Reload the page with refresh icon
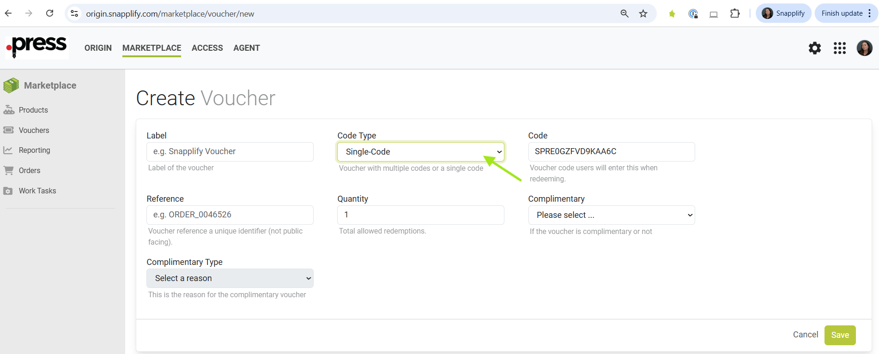Image resolution: width=879 pixels, height=354 pixels. pyautogui.click(x=49, y=13)
